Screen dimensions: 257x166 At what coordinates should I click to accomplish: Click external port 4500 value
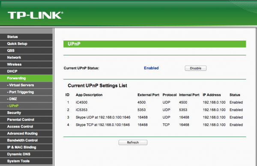coord(141,102)
